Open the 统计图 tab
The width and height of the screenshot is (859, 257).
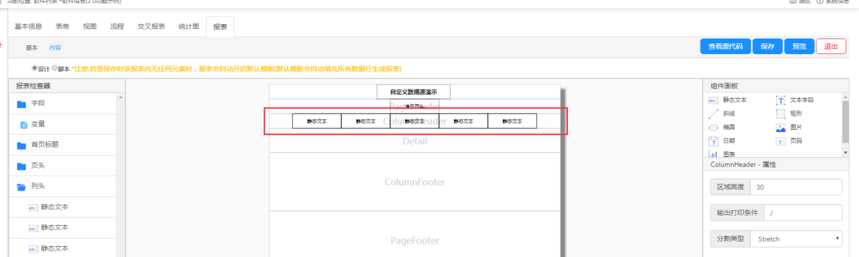[189, 26]
